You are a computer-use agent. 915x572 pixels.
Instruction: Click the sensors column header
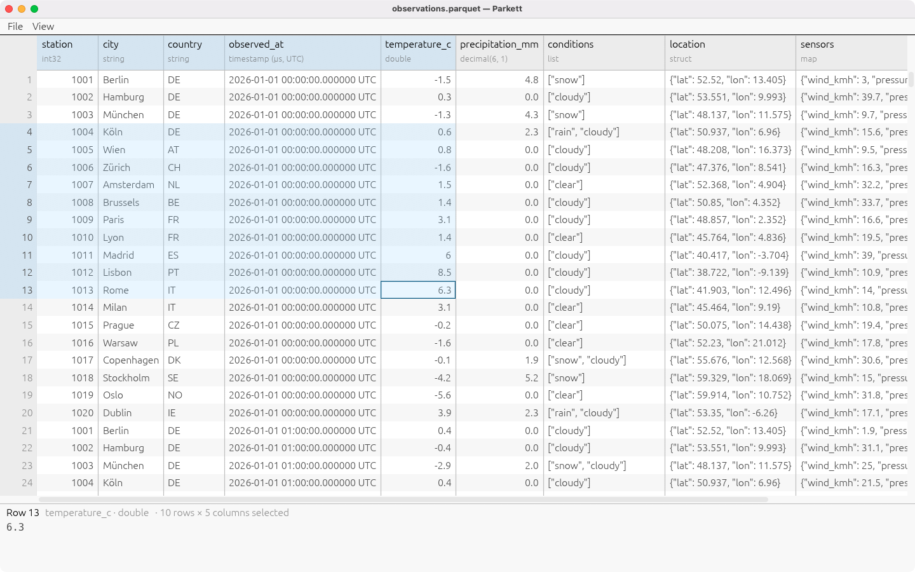tap(851, 52)
